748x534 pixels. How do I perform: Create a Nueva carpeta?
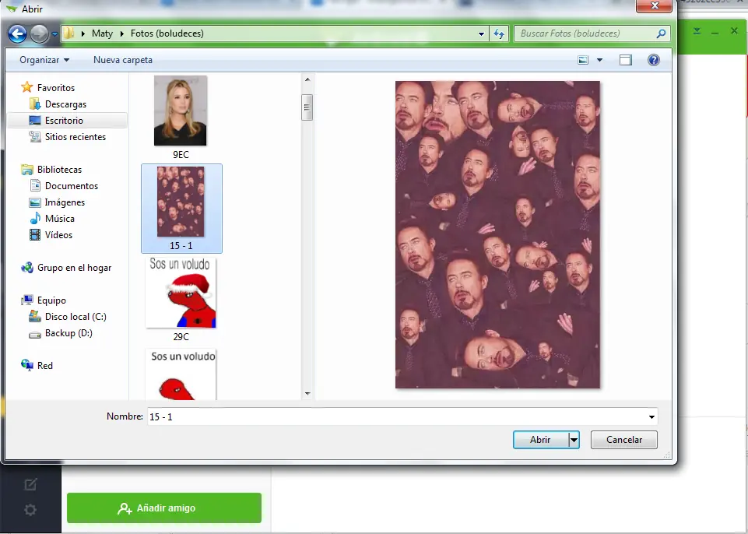click(123, 60)
